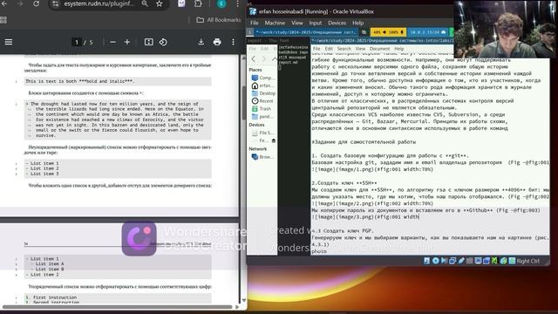Open the Chrome apps grid shortcut
Image resolution: width=558 pixels, height=314 pixels.
pos(3,20)
